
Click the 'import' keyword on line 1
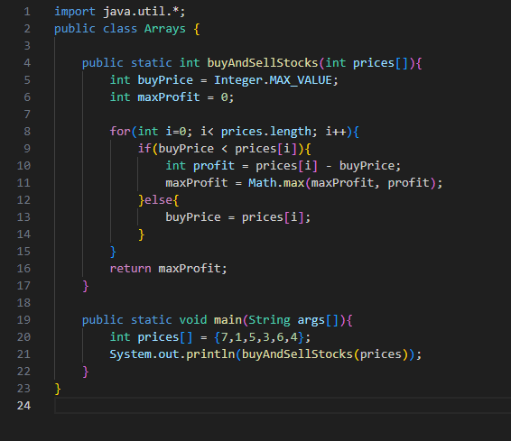[x=75, y=12]
